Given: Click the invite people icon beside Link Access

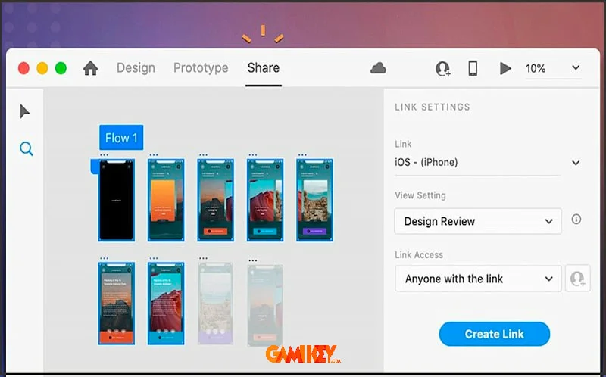Looking at the screenshot, I should click(x=578, y=278).
